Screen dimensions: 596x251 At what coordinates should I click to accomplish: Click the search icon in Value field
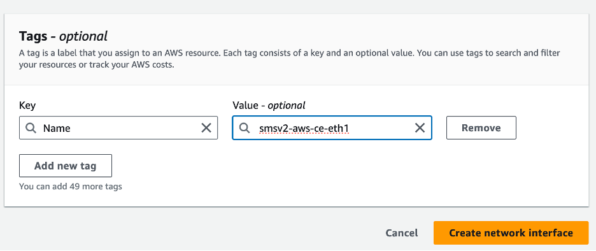click(245, 128)
